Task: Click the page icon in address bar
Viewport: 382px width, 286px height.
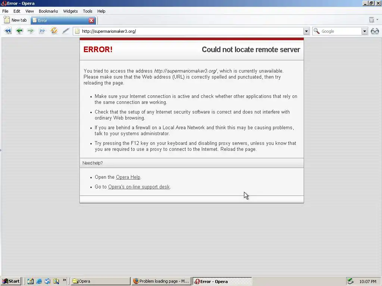Action: [77, 31]
